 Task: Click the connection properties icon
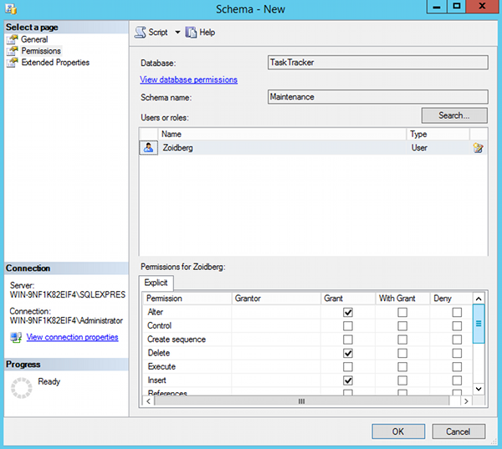16,337
